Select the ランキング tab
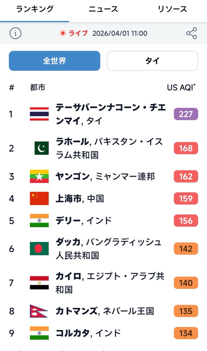The image size is (207, 351). (34, 9)
